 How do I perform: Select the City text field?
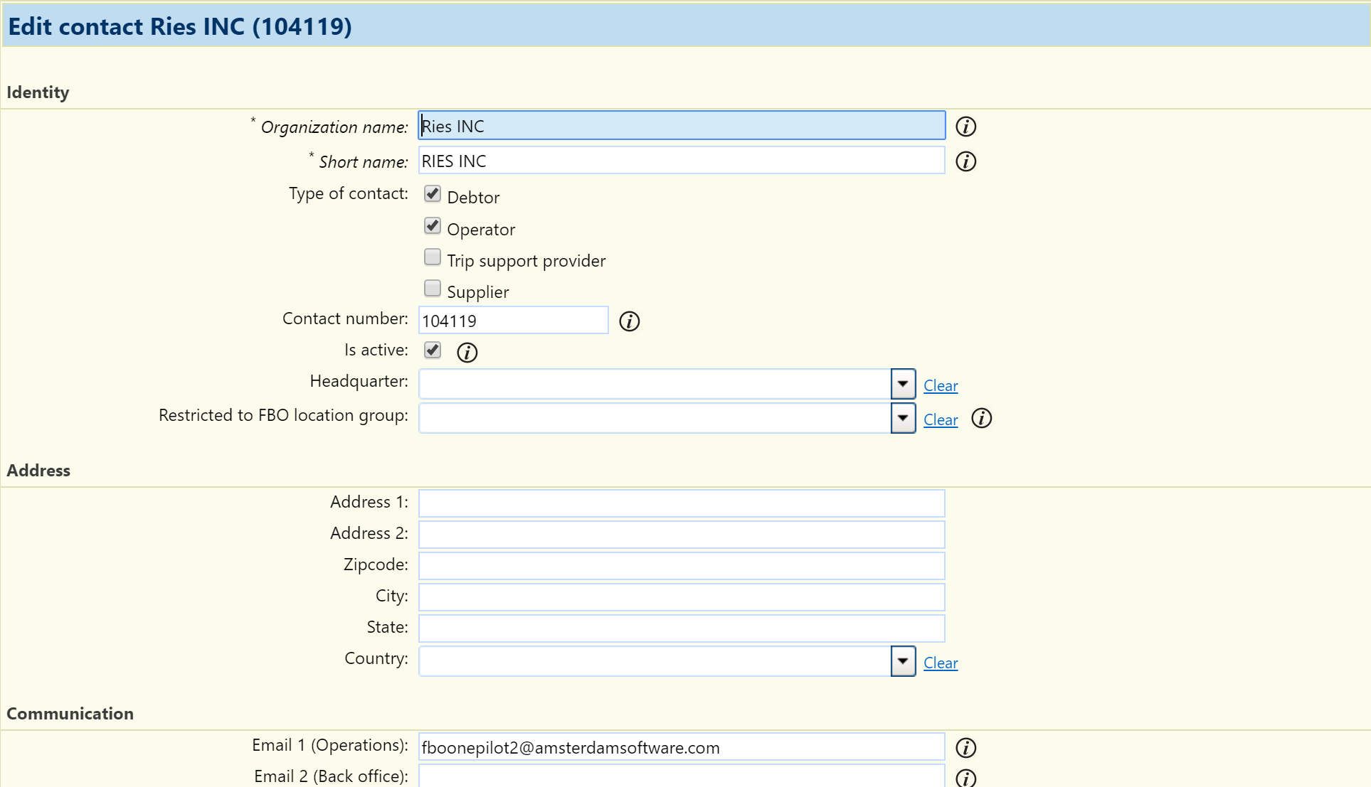[680, 597]
